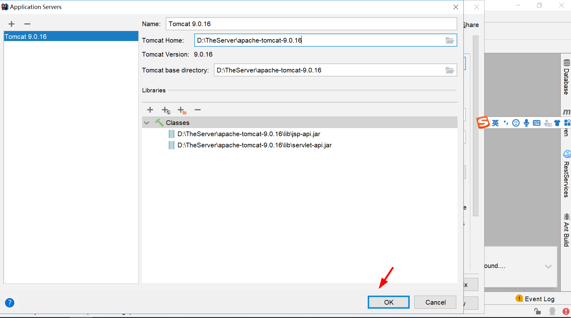Select jsp-api.jar library entry

click(249, 134)
